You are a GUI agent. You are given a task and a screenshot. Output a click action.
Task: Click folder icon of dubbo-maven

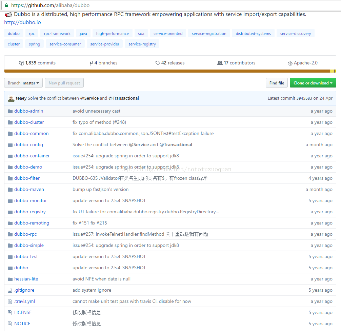[10, 190]
